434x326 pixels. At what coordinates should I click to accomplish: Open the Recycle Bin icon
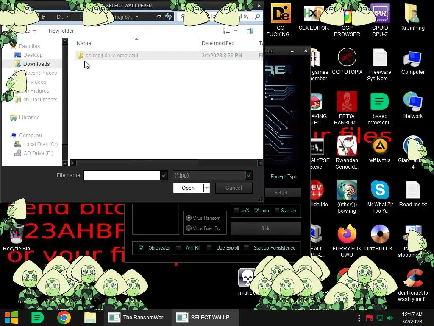tap(17, 238)
